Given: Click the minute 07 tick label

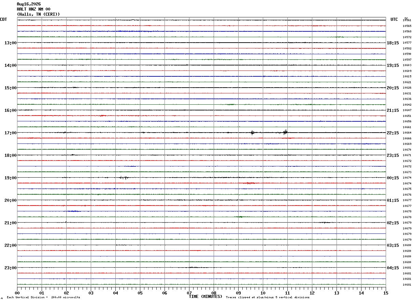Looking at the screenshot, I should click(x=189, y=293).
